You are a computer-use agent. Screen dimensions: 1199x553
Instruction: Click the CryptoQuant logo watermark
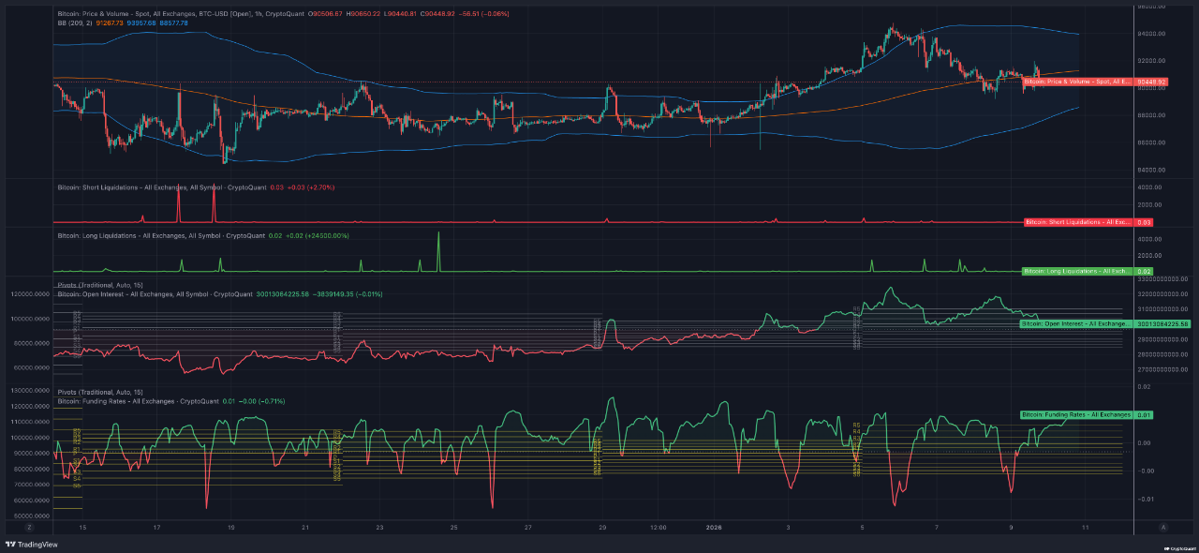1177,547
